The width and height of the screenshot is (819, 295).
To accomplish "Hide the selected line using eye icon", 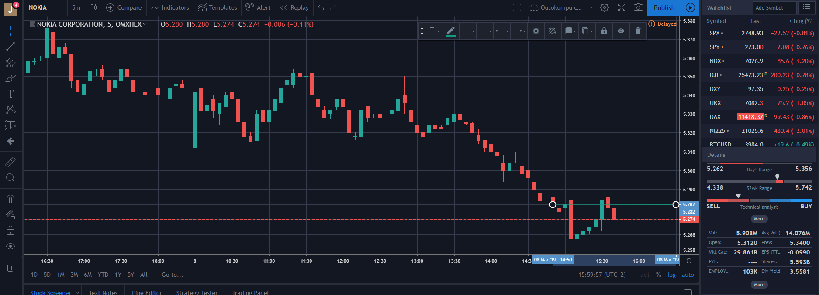I will (x=621, y=31).
